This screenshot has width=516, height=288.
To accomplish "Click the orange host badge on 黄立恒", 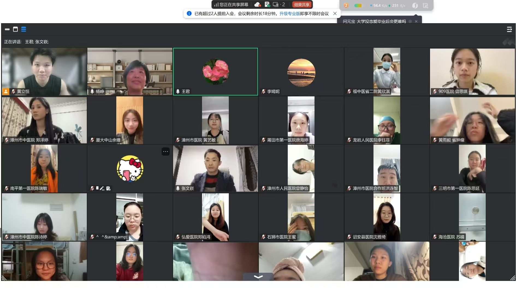I will tap(6, 91).
